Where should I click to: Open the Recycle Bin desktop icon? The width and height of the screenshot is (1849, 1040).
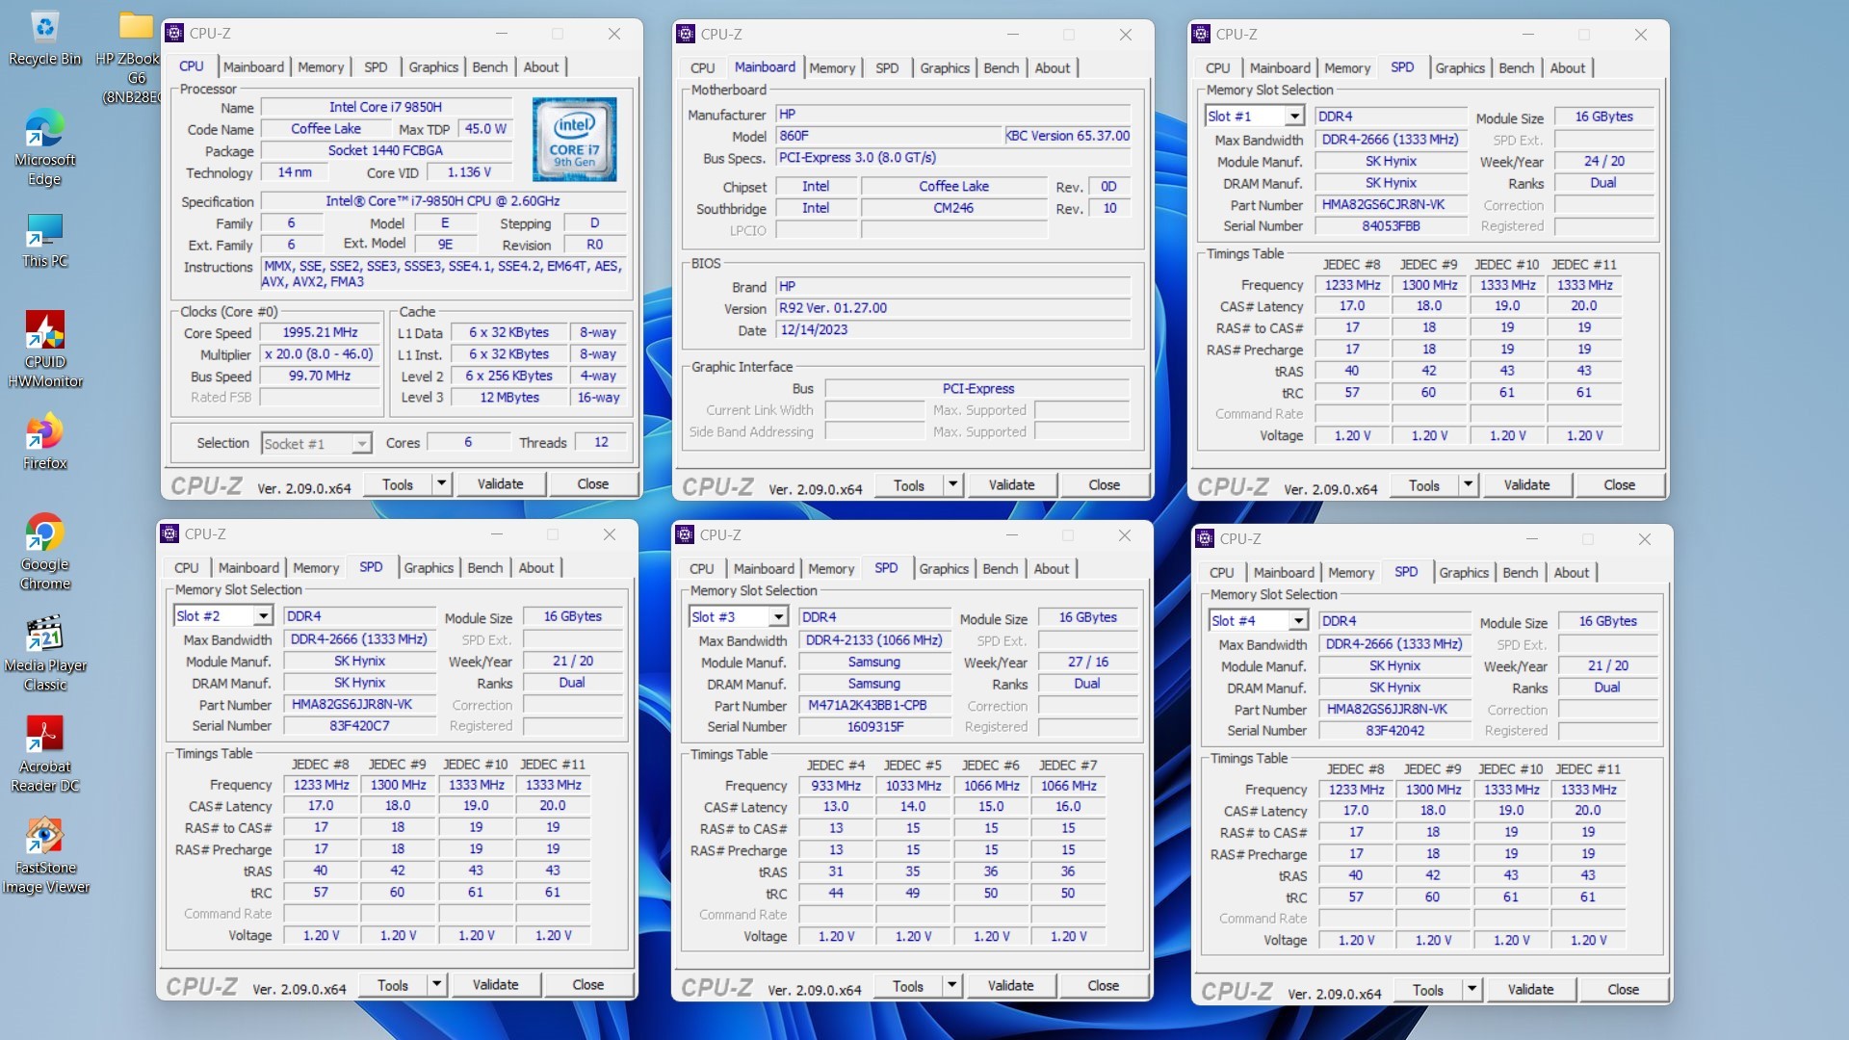coord(44,39)
